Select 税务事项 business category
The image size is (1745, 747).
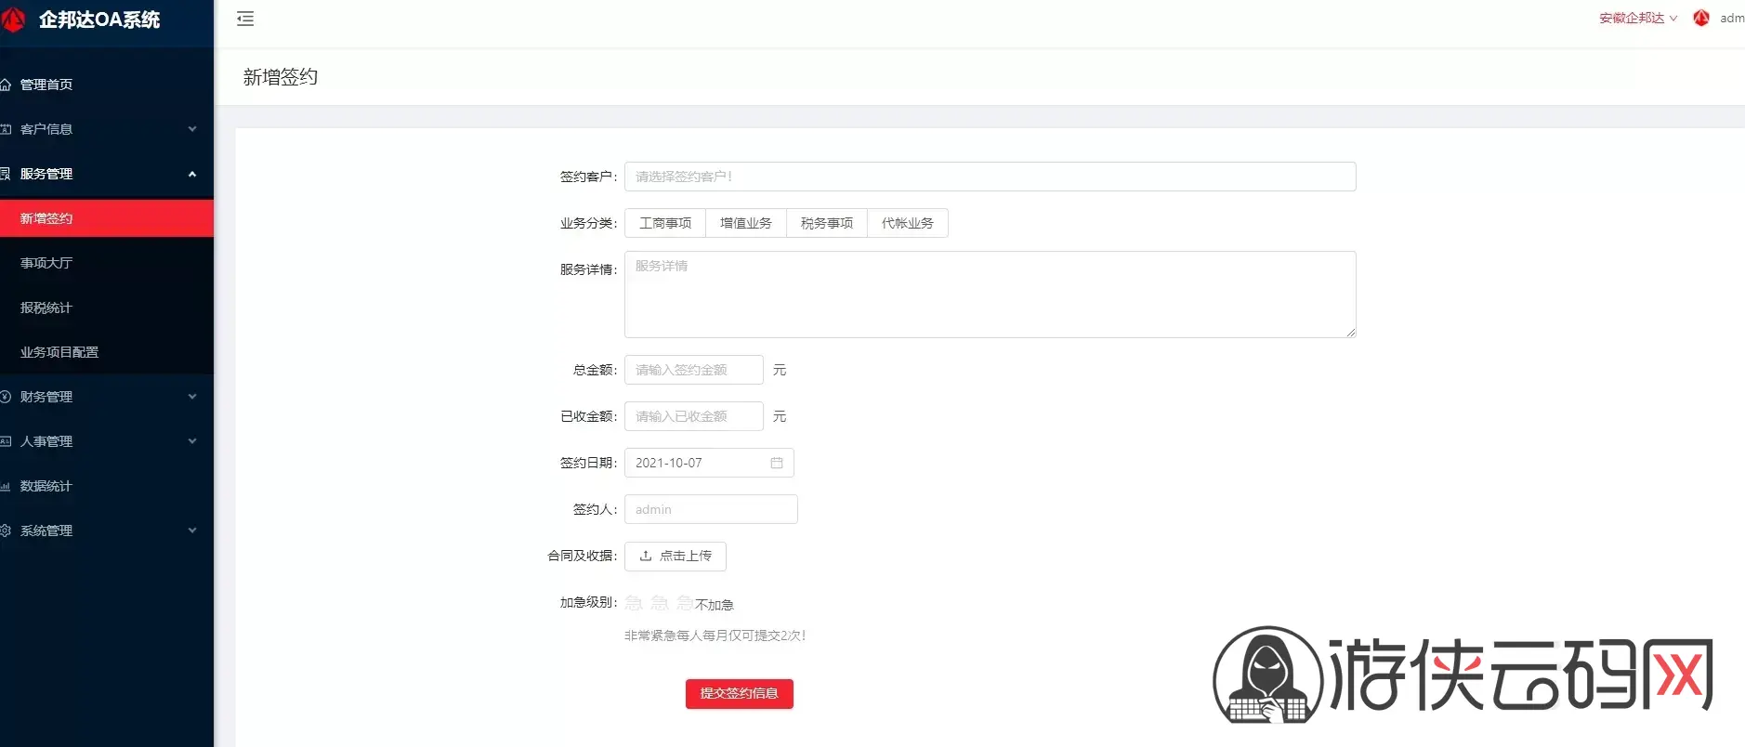(827, 223)
